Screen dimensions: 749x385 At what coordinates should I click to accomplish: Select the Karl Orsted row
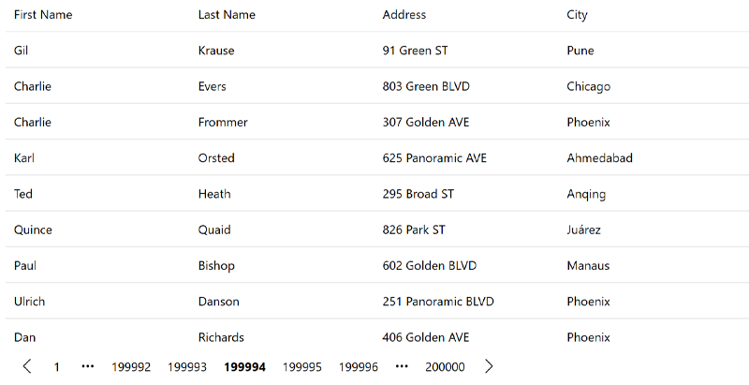[x=374, y=158]
